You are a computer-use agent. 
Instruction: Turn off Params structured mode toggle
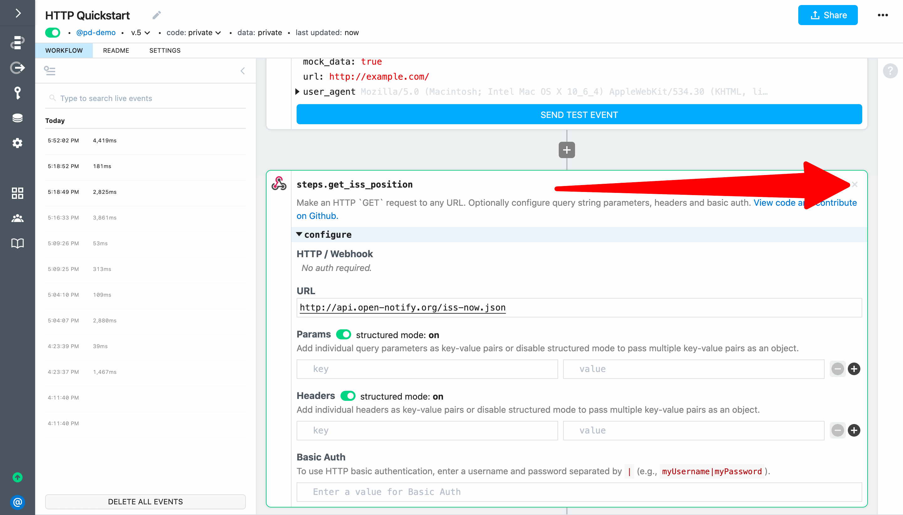point(343,335)
